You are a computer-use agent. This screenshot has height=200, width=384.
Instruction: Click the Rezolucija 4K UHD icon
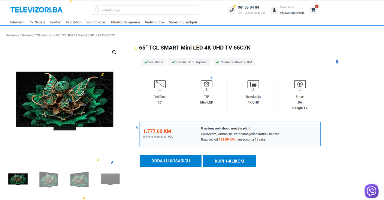tap(253, 85)
